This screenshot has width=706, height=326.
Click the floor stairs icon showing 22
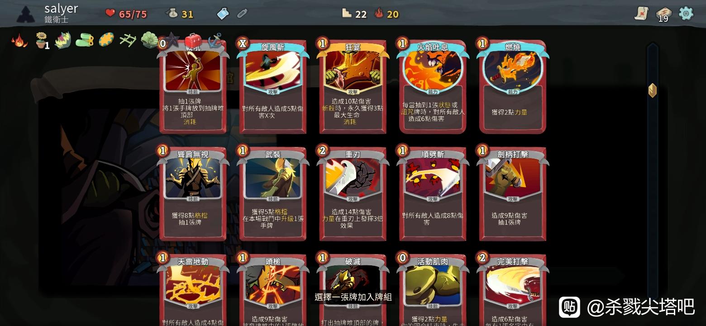[347, 14]
